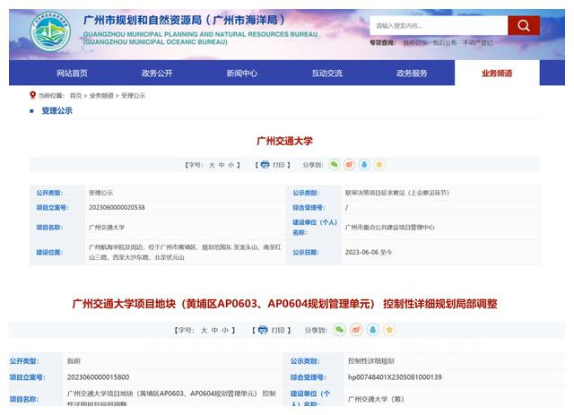Set large font 大 for 广州交通大学 notice
Image resolution: width=574 pixels, height=415 pixels.
pyautogui.click(x=212, y=165)
